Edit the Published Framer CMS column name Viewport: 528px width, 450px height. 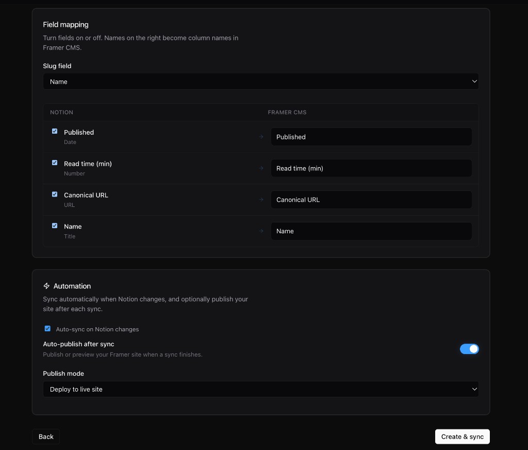coord(371,137)
